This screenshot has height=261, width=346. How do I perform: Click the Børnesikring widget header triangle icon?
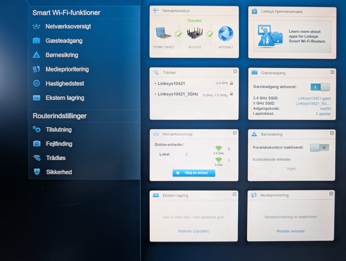pyautogui.click(x=254, y=134)
